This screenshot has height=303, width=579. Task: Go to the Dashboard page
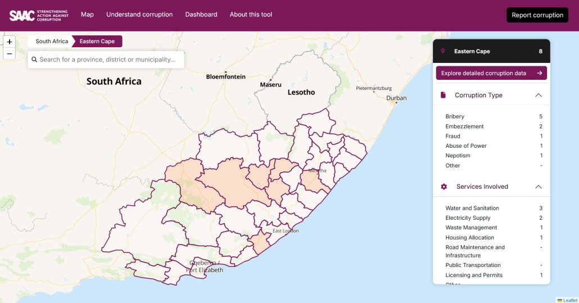pyautogui.click(x=201, y=15)
